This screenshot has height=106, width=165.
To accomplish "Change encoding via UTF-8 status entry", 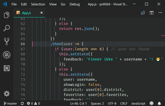I will click(112, 104).
